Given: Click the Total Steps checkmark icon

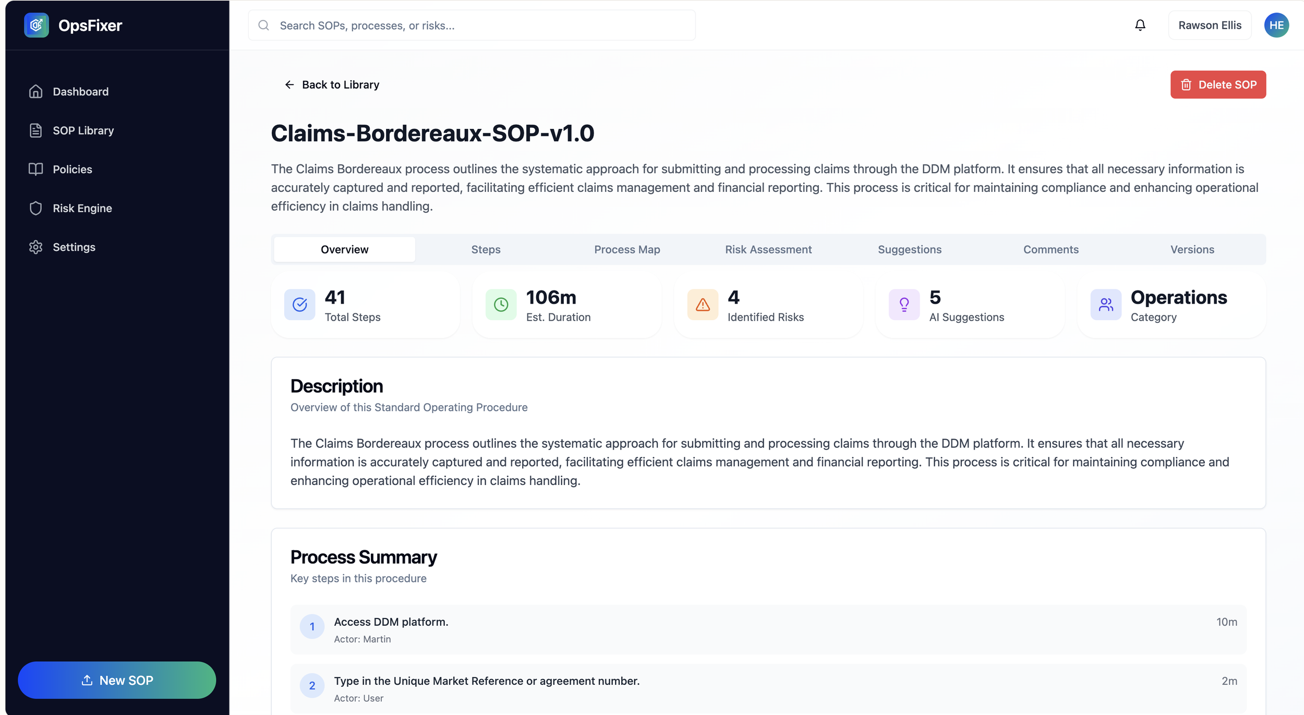Looking at the screenshot, I should 299,305.
